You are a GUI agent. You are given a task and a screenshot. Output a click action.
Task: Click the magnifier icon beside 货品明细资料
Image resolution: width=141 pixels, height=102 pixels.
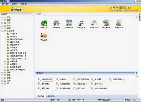57,84
